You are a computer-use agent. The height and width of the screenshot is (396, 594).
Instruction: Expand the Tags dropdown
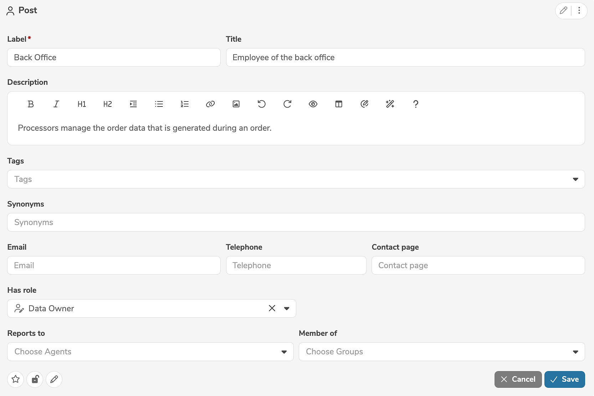click(x=575, y=179)
